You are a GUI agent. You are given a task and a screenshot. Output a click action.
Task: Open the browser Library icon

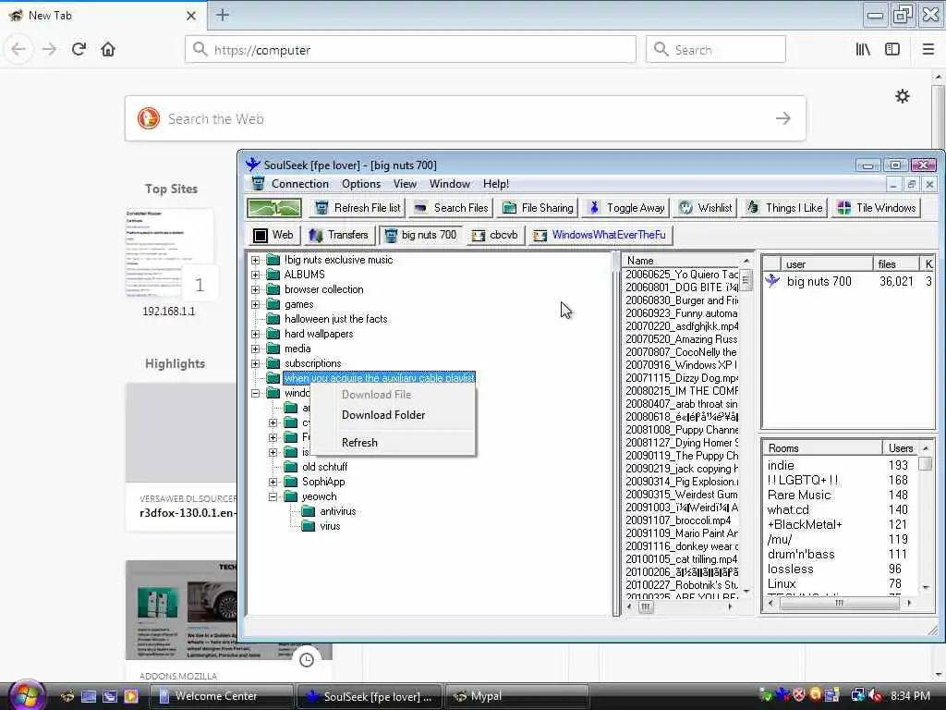pyautogui.click(x=863, y=50)
